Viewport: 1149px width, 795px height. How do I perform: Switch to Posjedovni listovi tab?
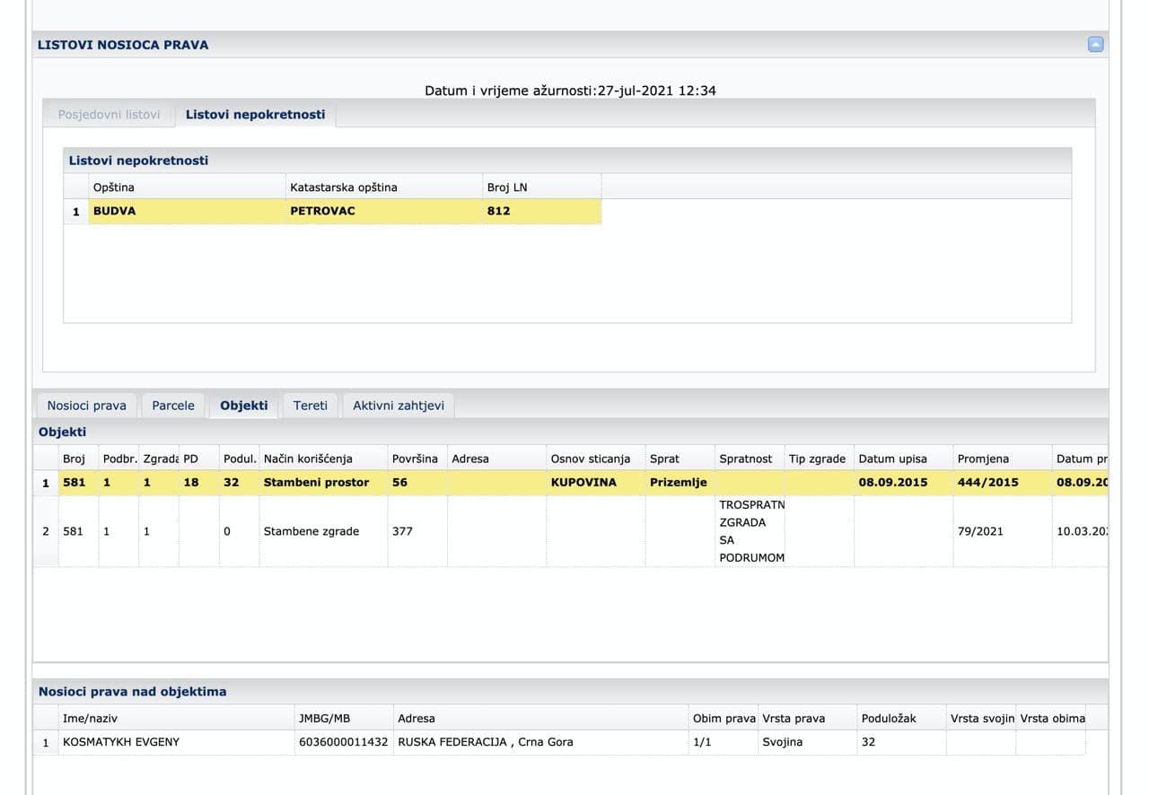point(109,115)
